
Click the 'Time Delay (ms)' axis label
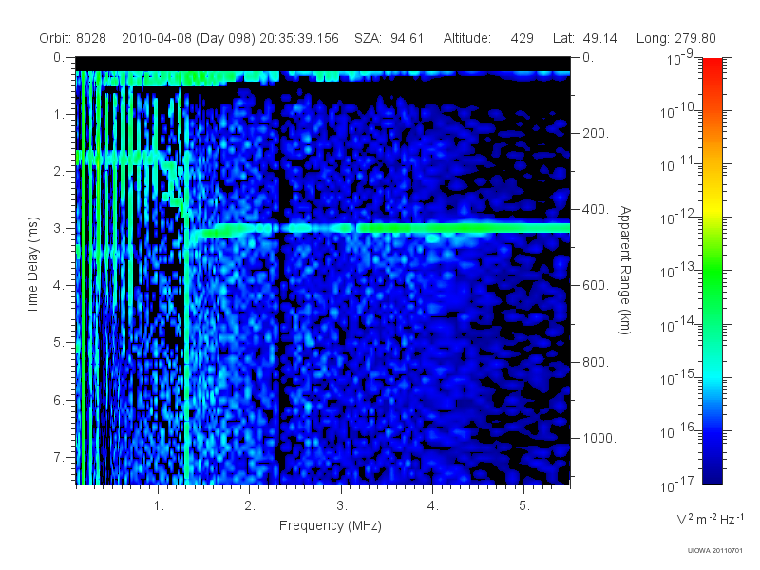point(32,265)
